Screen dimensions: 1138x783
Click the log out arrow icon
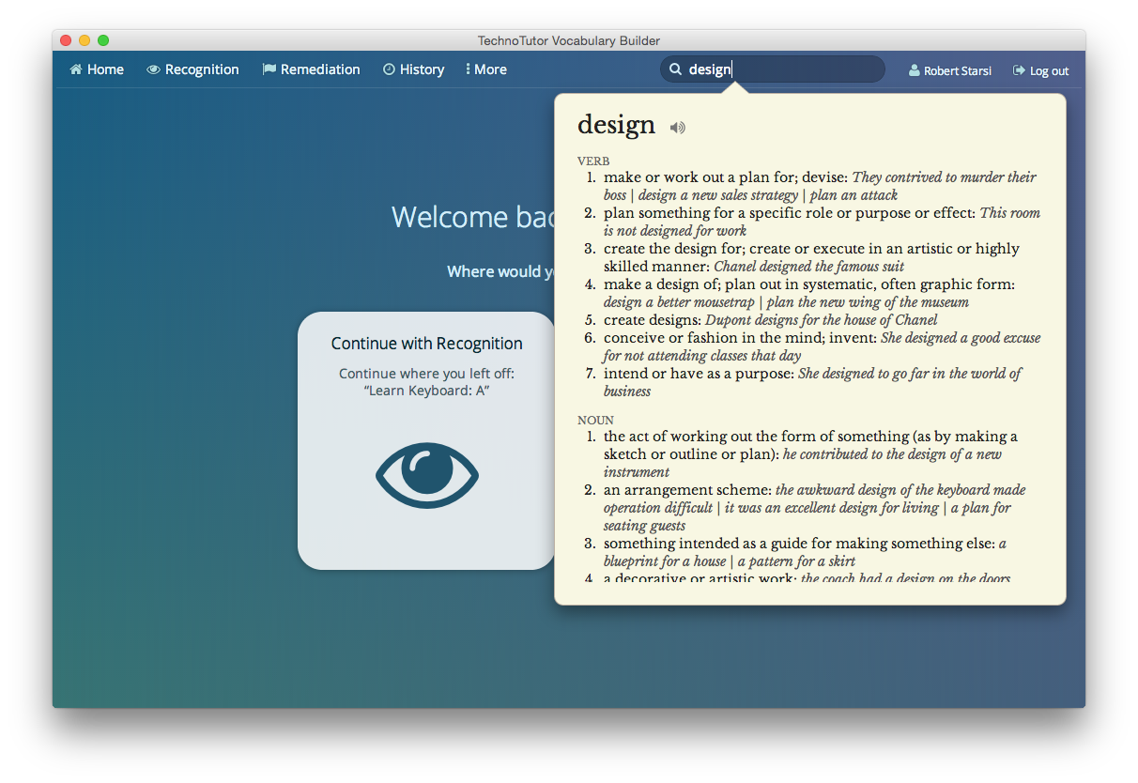tap(1018, 69)
